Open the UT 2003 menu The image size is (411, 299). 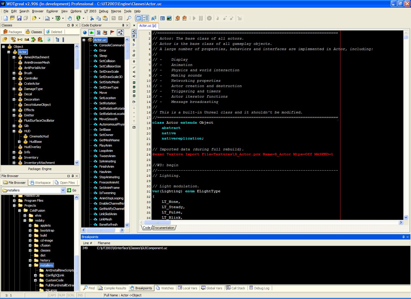pos(90,11)
